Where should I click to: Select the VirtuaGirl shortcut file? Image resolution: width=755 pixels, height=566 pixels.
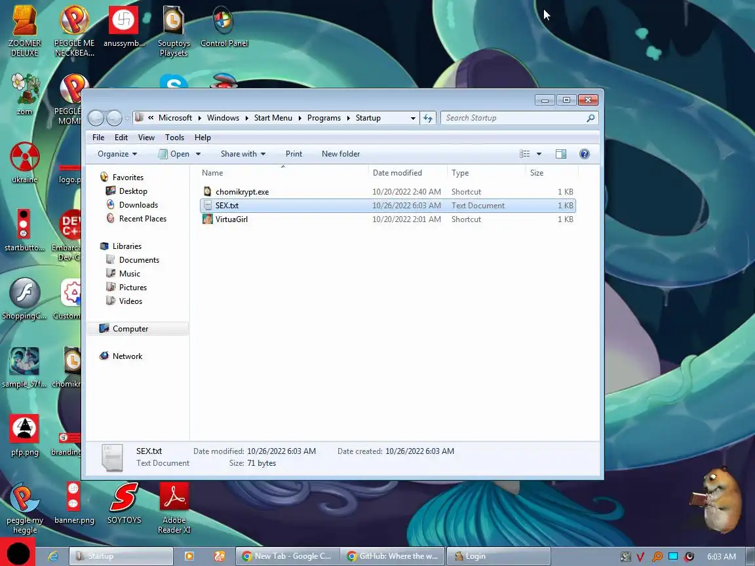(387, 219)
